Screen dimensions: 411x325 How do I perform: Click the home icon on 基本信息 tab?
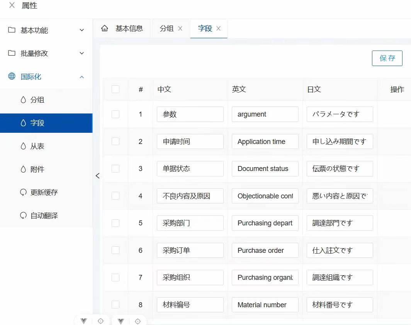tap(104, 29)
